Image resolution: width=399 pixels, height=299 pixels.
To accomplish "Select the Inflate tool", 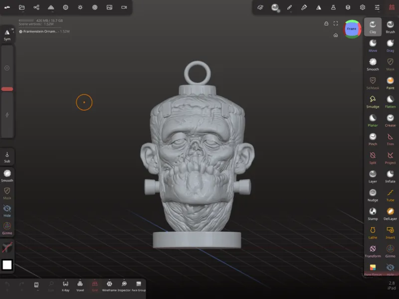I will (390, 176).
